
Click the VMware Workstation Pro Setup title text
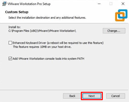coord(29,4)
